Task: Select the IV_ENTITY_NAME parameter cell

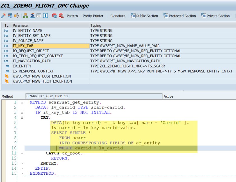Action: pyautogui.click(x=51, y=31)
